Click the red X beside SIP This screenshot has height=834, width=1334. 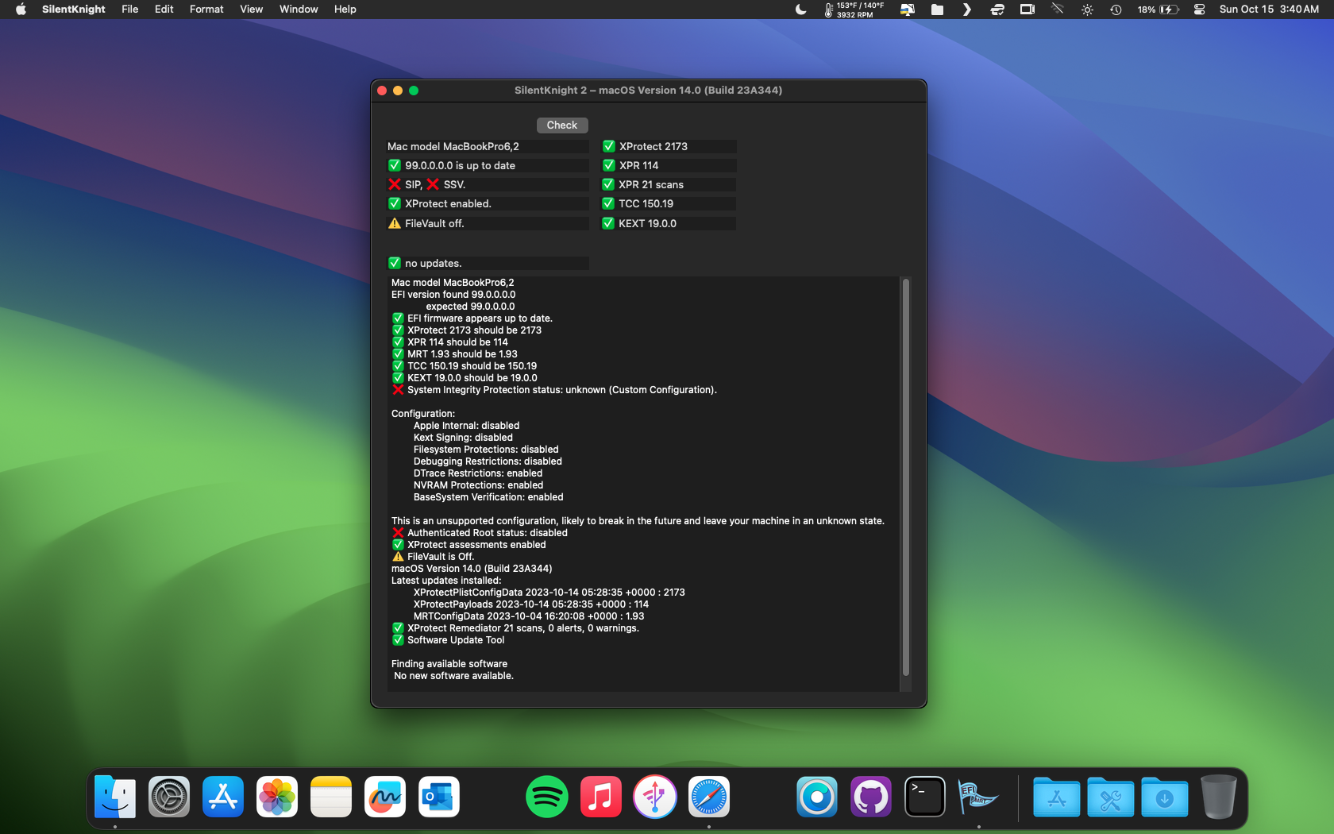tap(395, 184)
